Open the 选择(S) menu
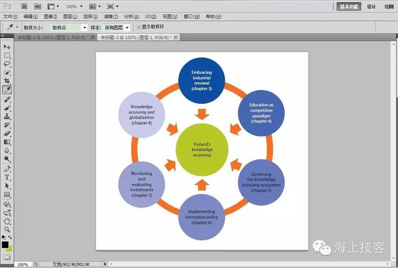Image resolution: width=398 pixels, height=268 pixels. pyautogui.click(x=90, y=17)
